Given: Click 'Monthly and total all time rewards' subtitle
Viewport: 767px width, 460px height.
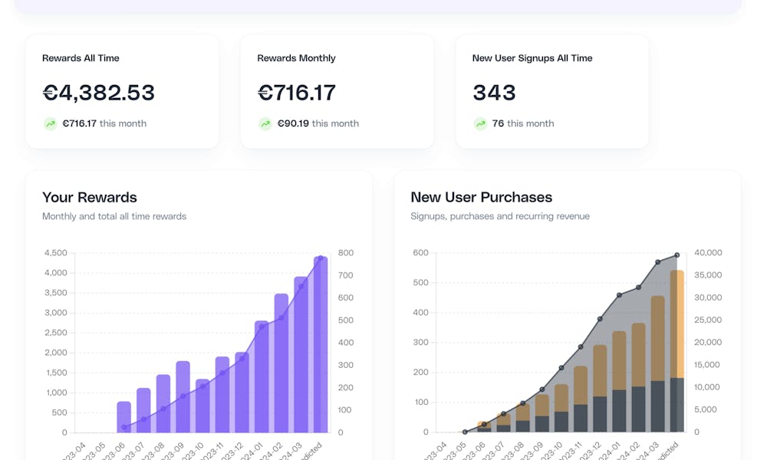Looking at the screenshot, I should (114, 216).
